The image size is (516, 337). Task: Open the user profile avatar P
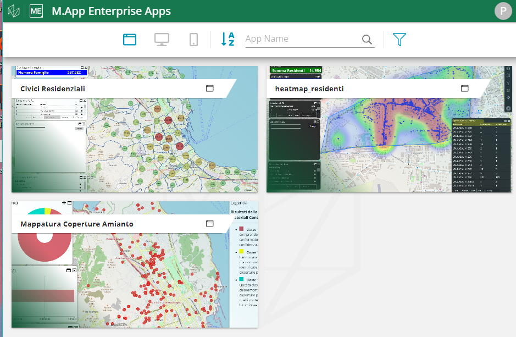(503, 11)
